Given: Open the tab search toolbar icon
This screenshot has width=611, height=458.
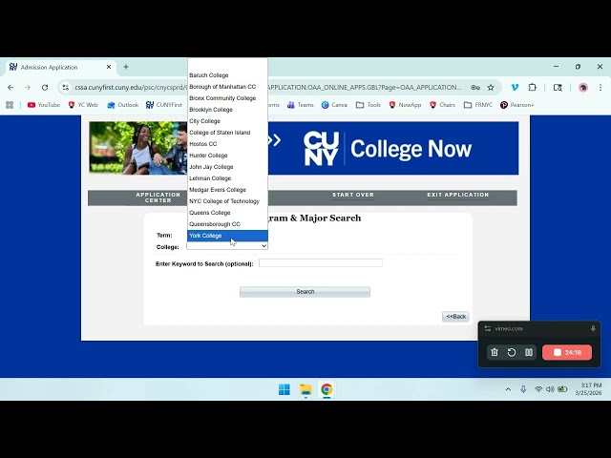Looking at the screenshot, I should tap(558, 88).
